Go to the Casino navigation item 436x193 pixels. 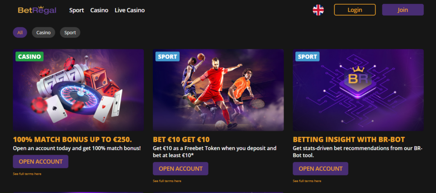tap(99, 10)
